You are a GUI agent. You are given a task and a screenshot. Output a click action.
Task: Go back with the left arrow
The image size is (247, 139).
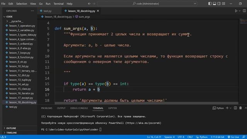tap(89, 3)
